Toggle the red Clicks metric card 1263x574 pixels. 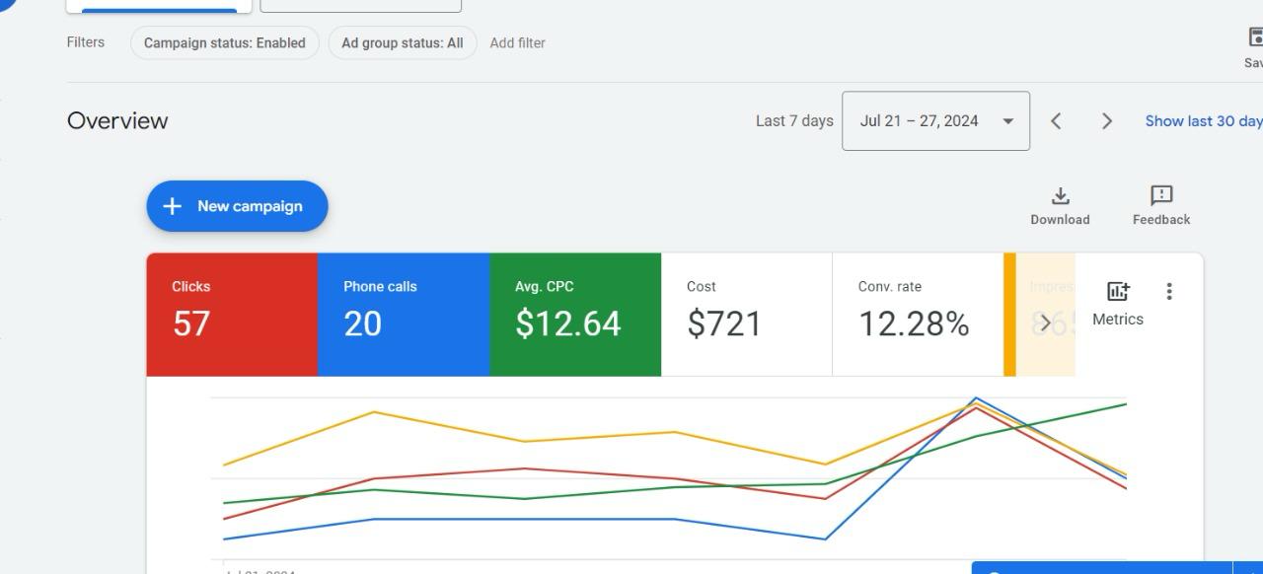click(232, 315)
